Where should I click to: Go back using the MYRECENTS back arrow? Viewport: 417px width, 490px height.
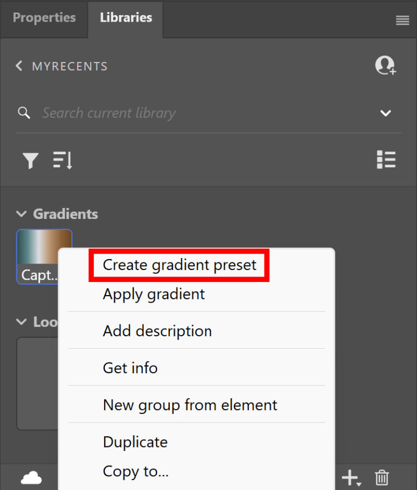click(x=18, y=66)
